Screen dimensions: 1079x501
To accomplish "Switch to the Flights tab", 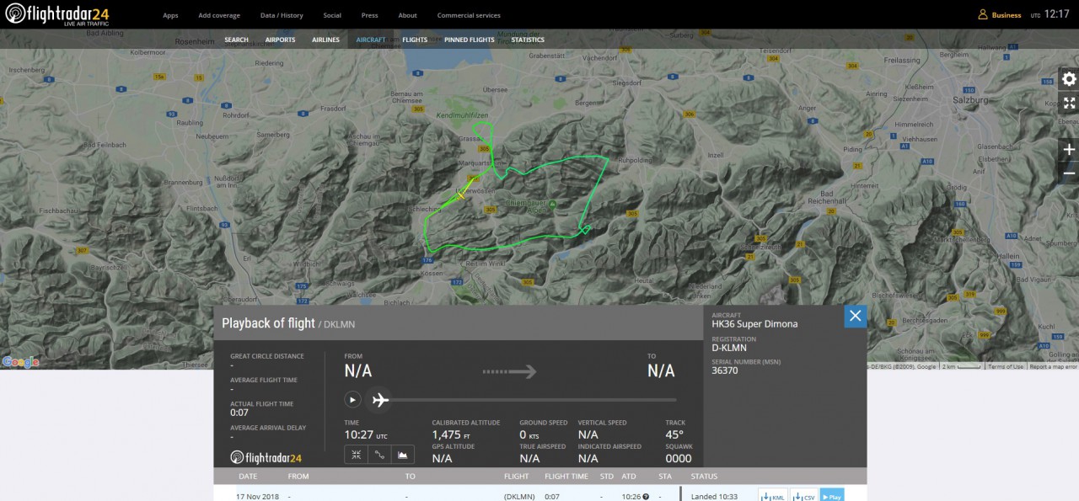I will tap(415, 40).
